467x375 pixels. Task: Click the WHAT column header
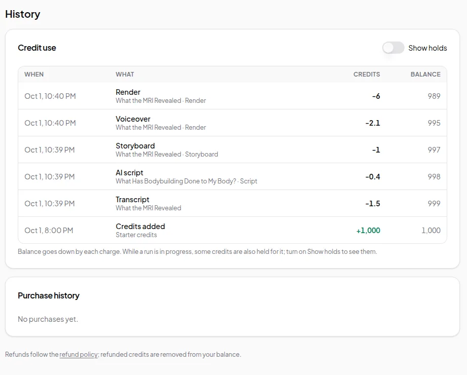pyautogui.click(x=125, y=74)
